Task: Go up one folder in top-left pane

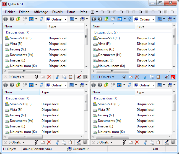Action: (x=18, y=19)
